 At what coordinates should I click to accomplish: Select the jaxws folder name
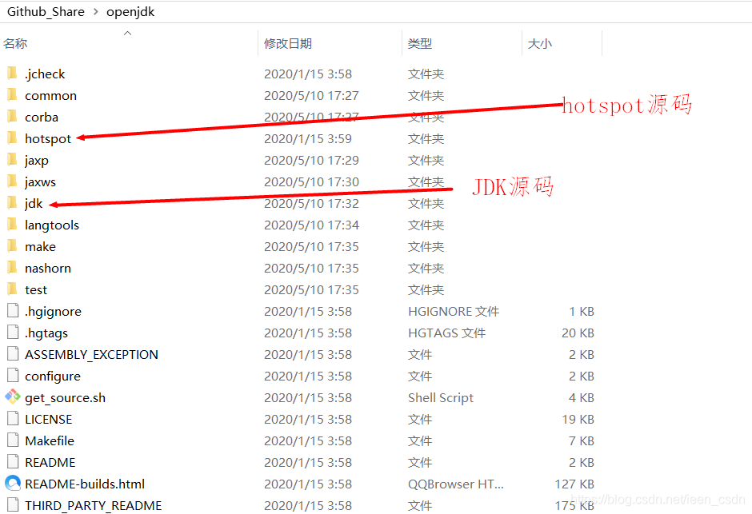(x=40, y=182)
